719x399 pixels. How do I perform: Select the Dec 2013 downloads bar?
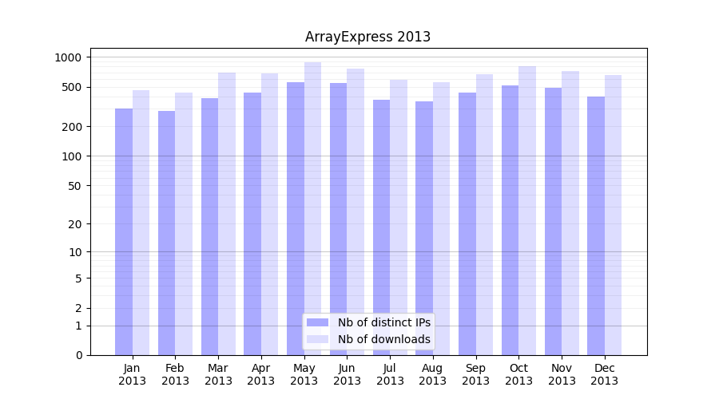click(613, 215)
